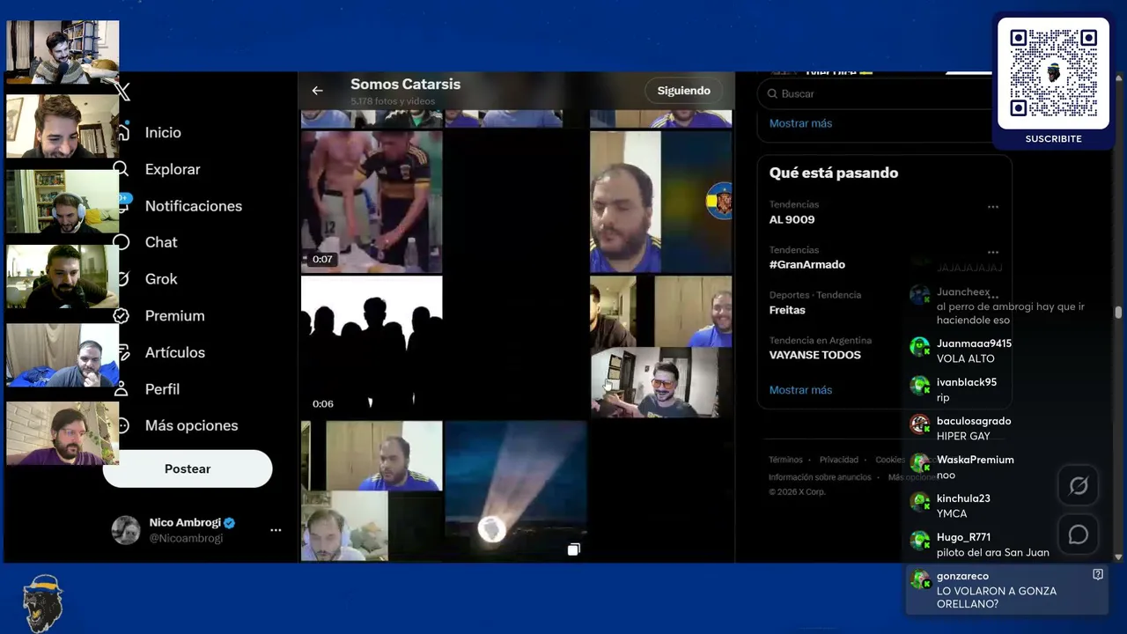Open the #GranArmado trend

(x=807, y=264)
